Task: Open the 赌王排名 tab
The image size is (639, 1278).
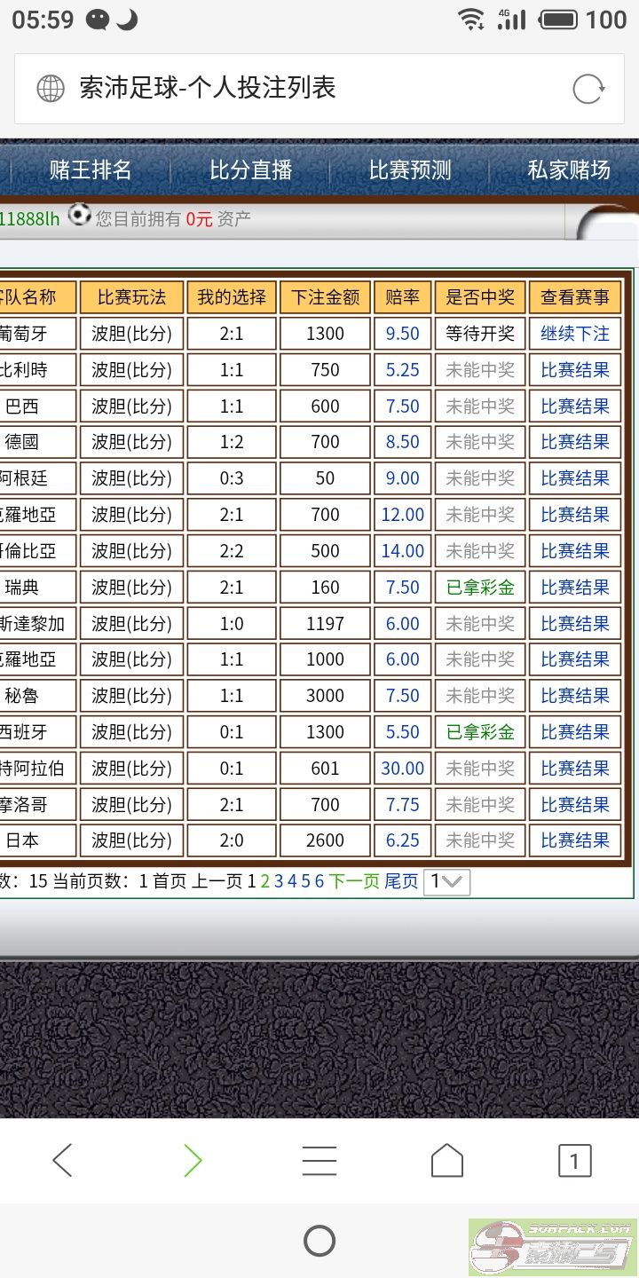Action: 91,170
